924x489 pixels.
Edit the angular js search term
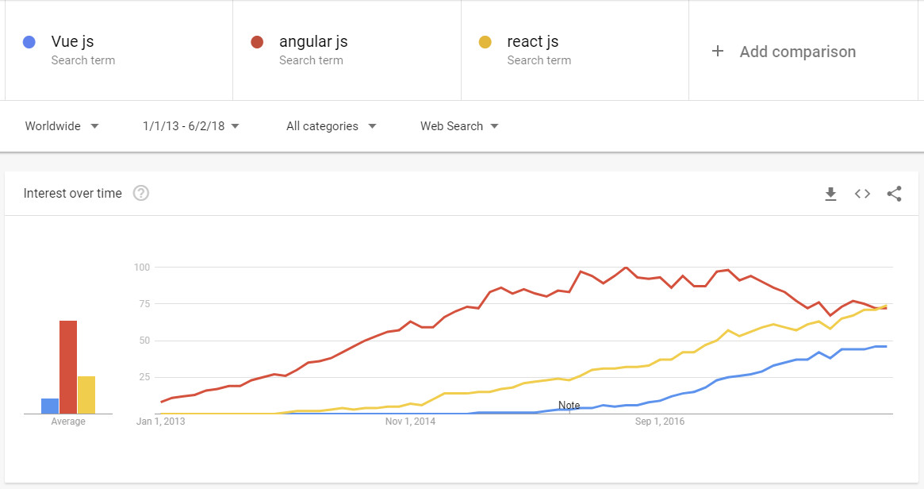pyautogui.click(x=313, y=41)
